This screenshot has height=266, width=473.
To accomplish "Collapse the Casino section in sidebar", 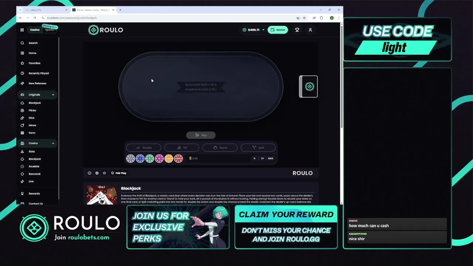I will [53, 143].
